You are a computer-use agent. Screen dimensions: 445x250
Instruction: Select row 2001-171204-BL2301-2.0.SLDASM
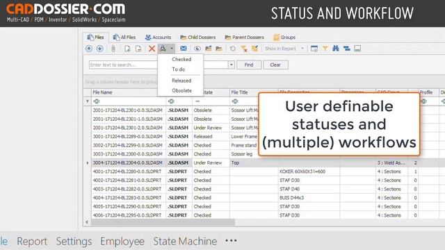point(128,128)
